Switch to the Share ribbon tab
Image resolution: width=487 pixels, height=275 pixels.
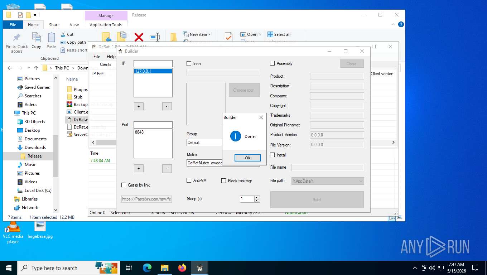click(x=54, y=25)
